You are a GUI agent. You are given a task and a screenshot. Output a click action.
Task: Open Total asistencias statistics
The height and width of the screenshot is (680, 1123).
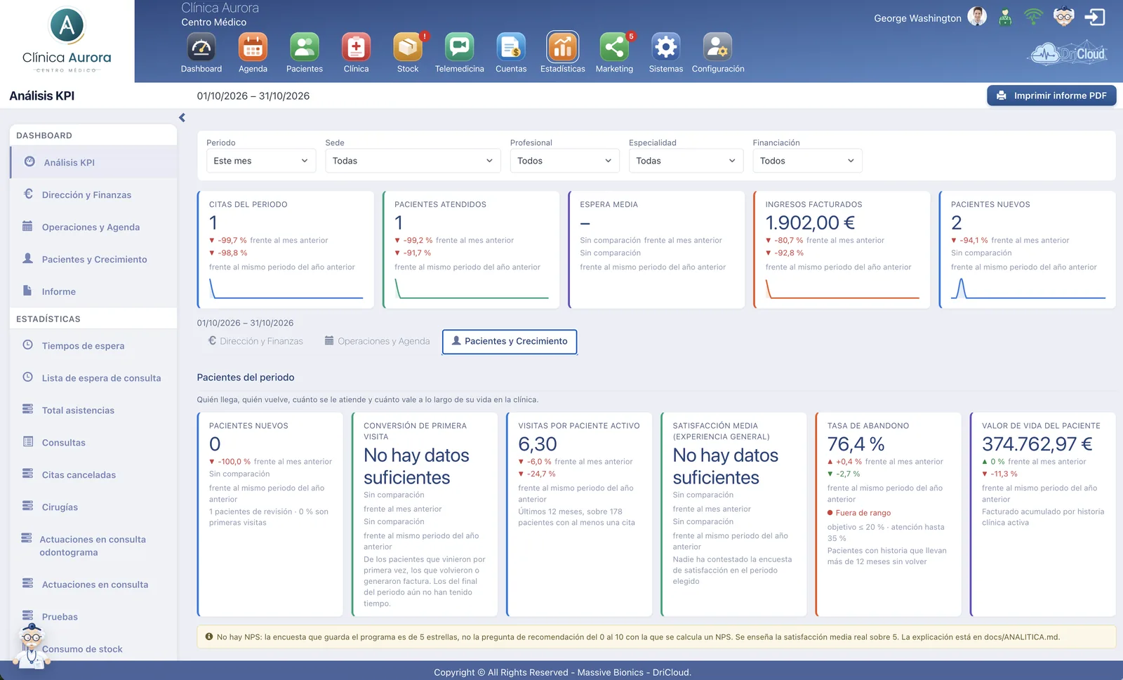pyautogui.click(x=93, y=410)
